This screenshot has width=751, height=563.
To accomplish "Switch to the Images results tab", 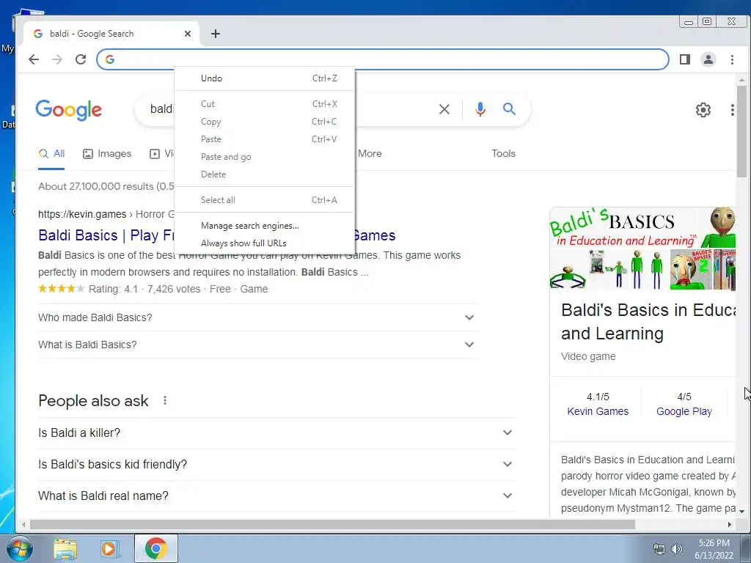I will coord(107,154).
